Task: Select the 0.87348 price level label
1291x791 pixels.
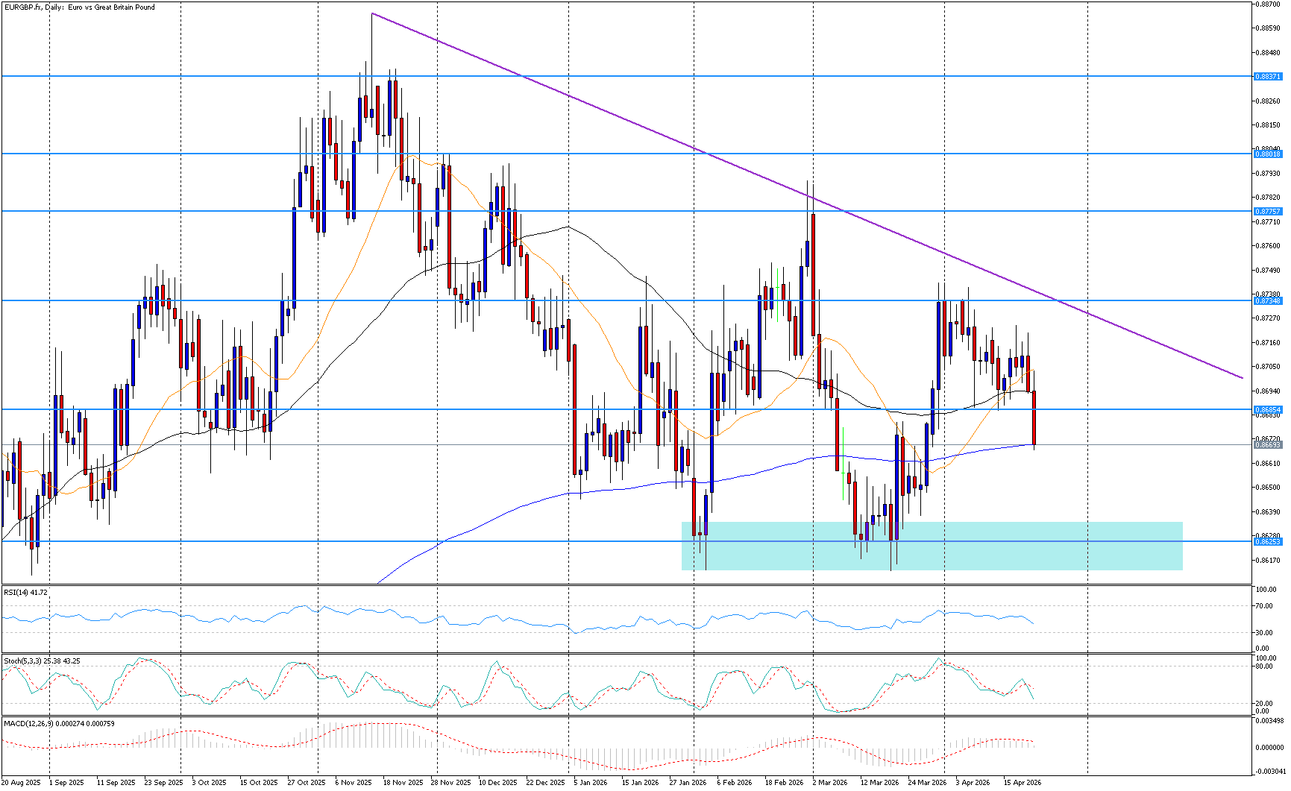Action: pyautogui.click(x=1267, y=301)
